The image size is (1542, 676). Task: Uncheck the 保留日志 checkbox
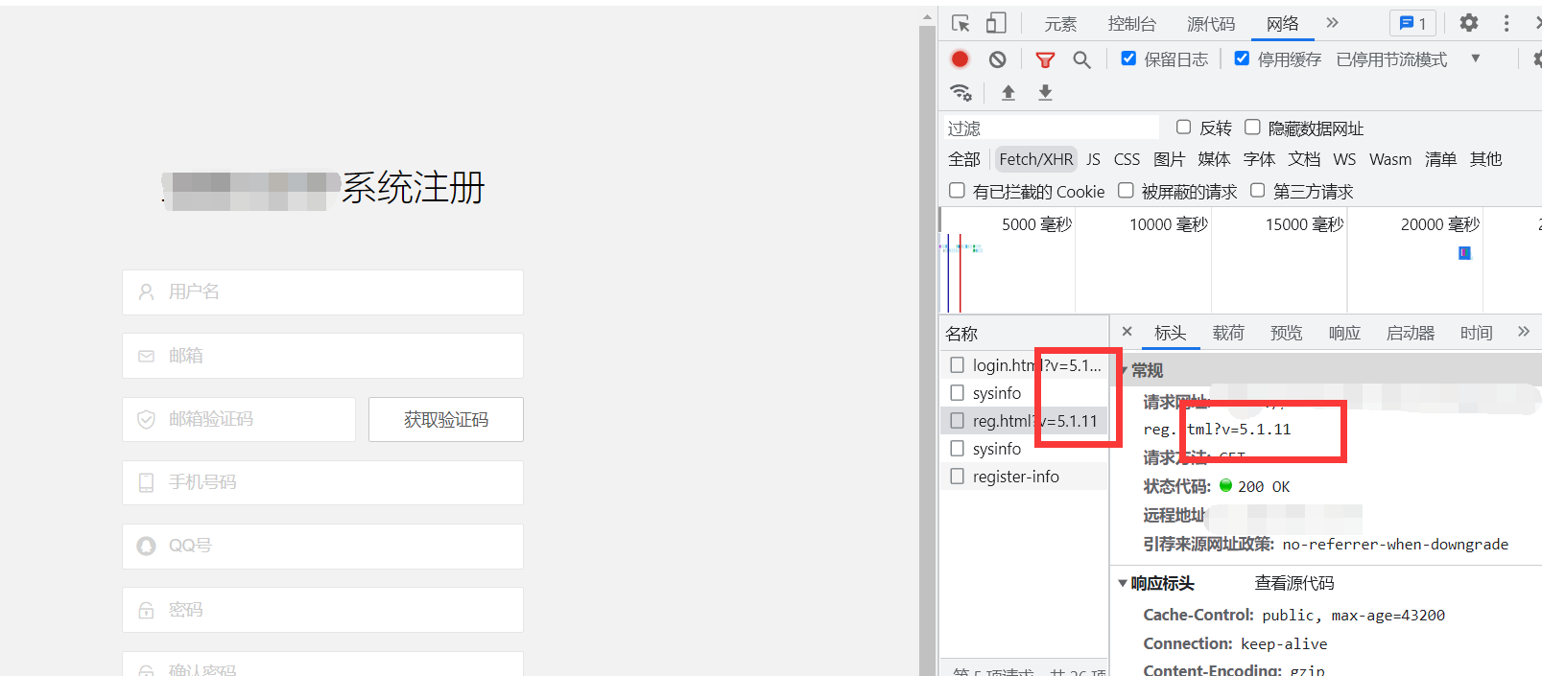point(1128,58)
